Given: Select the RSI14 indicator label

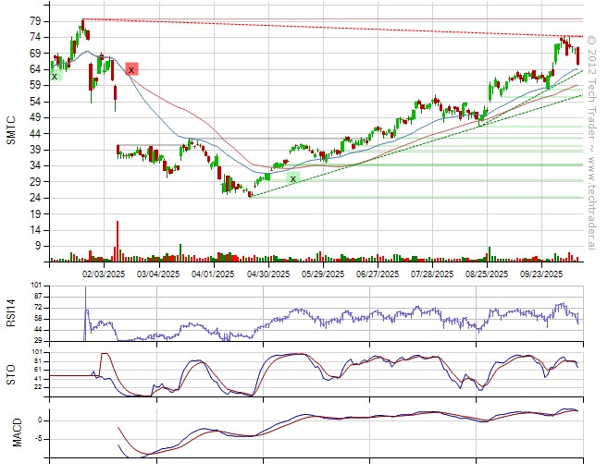Looking at the screenshot, I should click(x=11, y=313).
